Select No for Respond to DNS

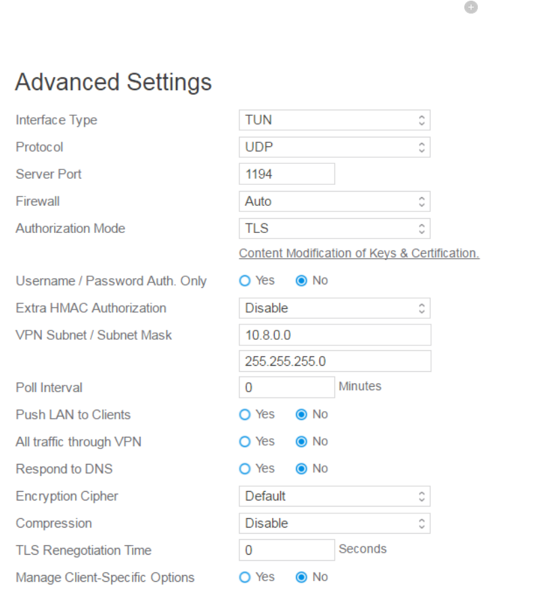[x=302, y=469]
